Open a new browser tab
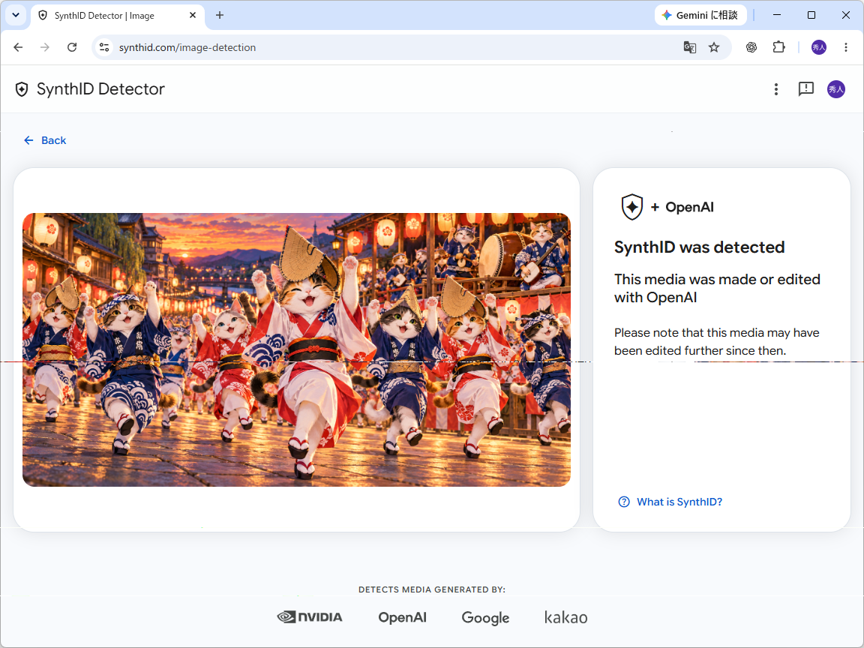Screen dimensions: 864x648 [219, 16]
